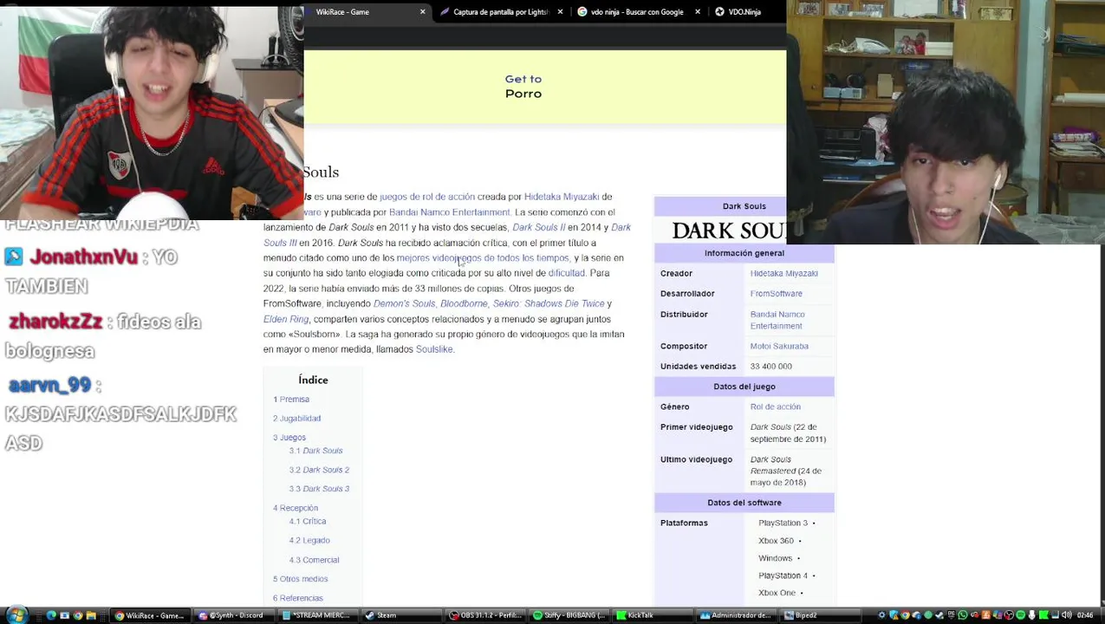Go to index entry 3.1 Dark Souls
The image size is (1105, 624).
[x=315, y=451]
